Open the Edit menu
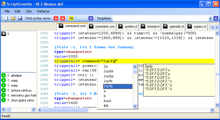220x120 pixels. (18, 11)
